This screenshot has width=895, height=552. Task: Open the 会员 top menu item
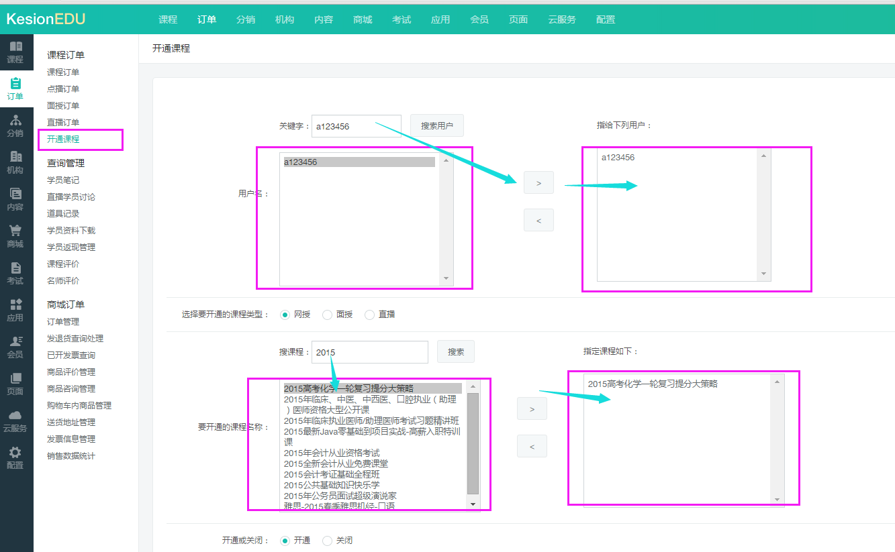pos(479,19)
